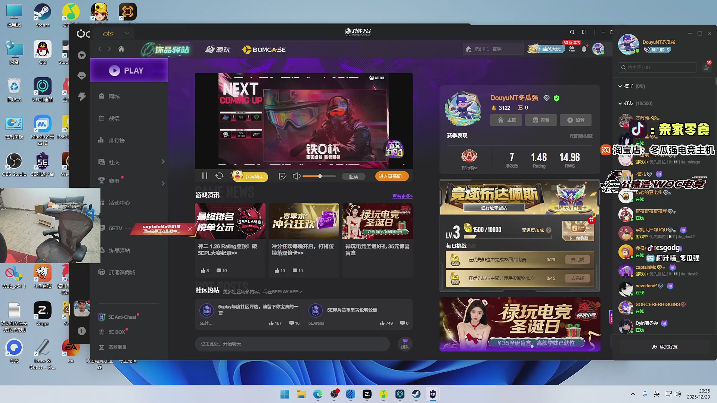The image size is (717, 403).
Task: Mute the stream speaker icon
Action: click(x=296, y=176)
